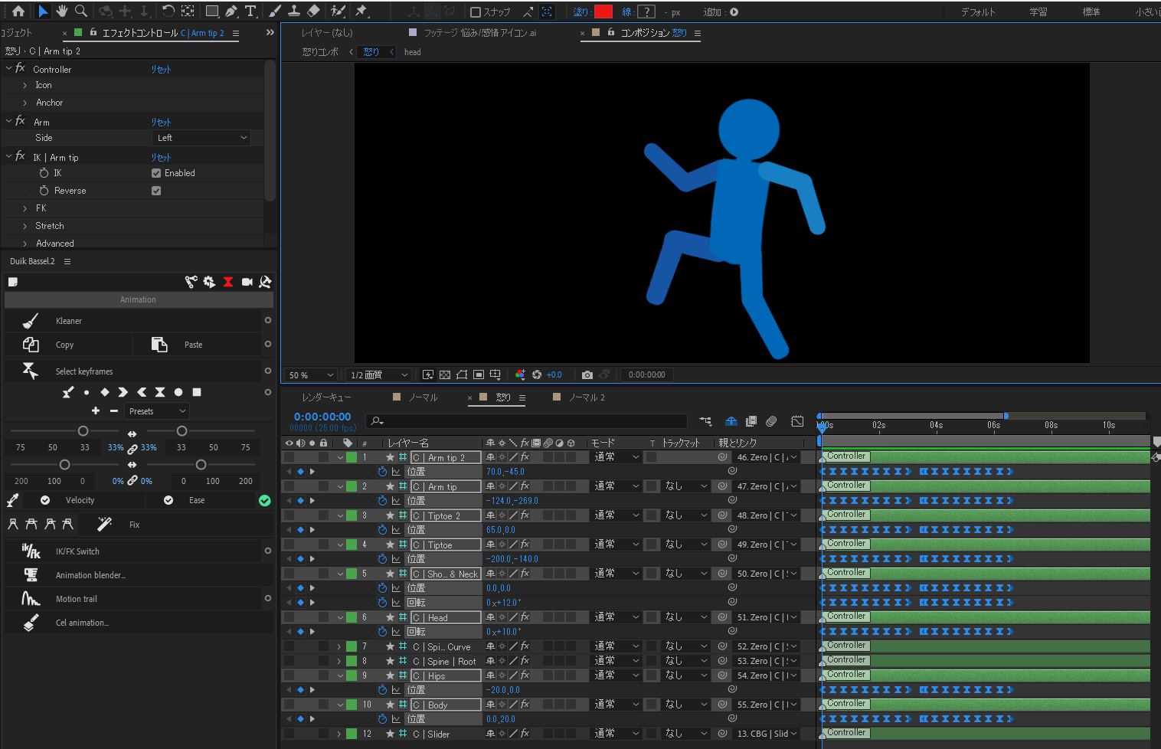1161x749 pixels.
Task: Click the Duik IK/FK Switch icon
Action: coord(31,551)
